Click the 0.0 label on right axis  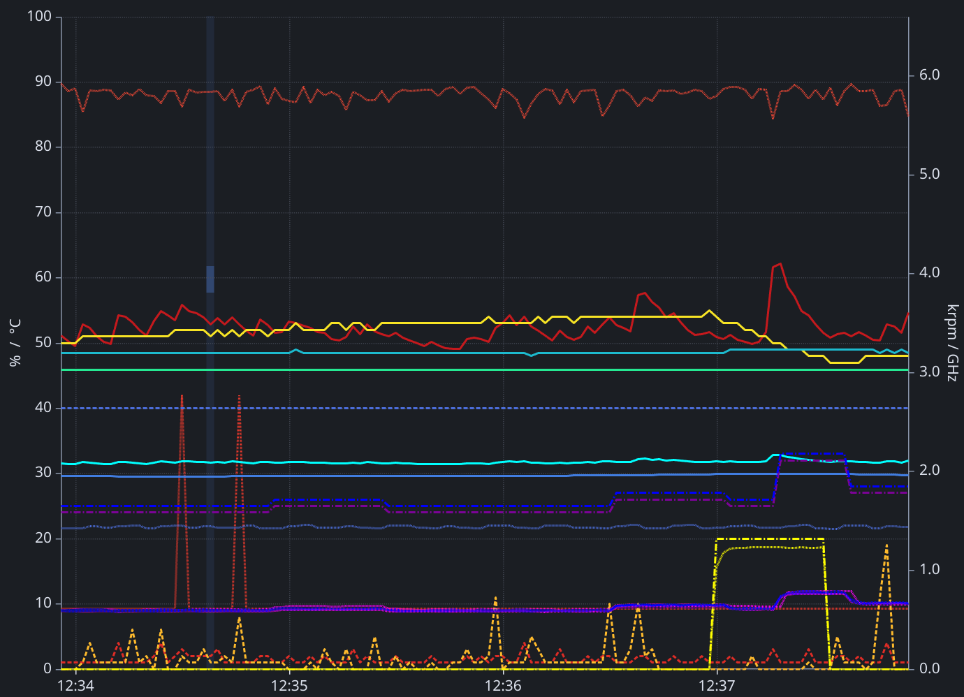coord(929,668)
